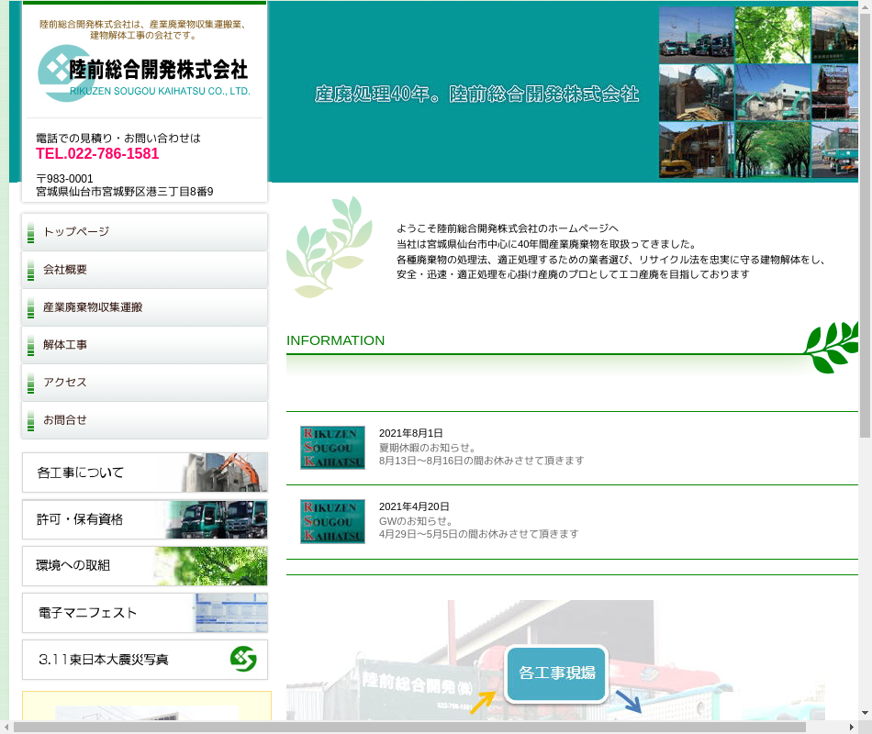Click the 環境への取組 banner
The width and height of the screenshot is (872, 734).
click(x=145, y=566)
